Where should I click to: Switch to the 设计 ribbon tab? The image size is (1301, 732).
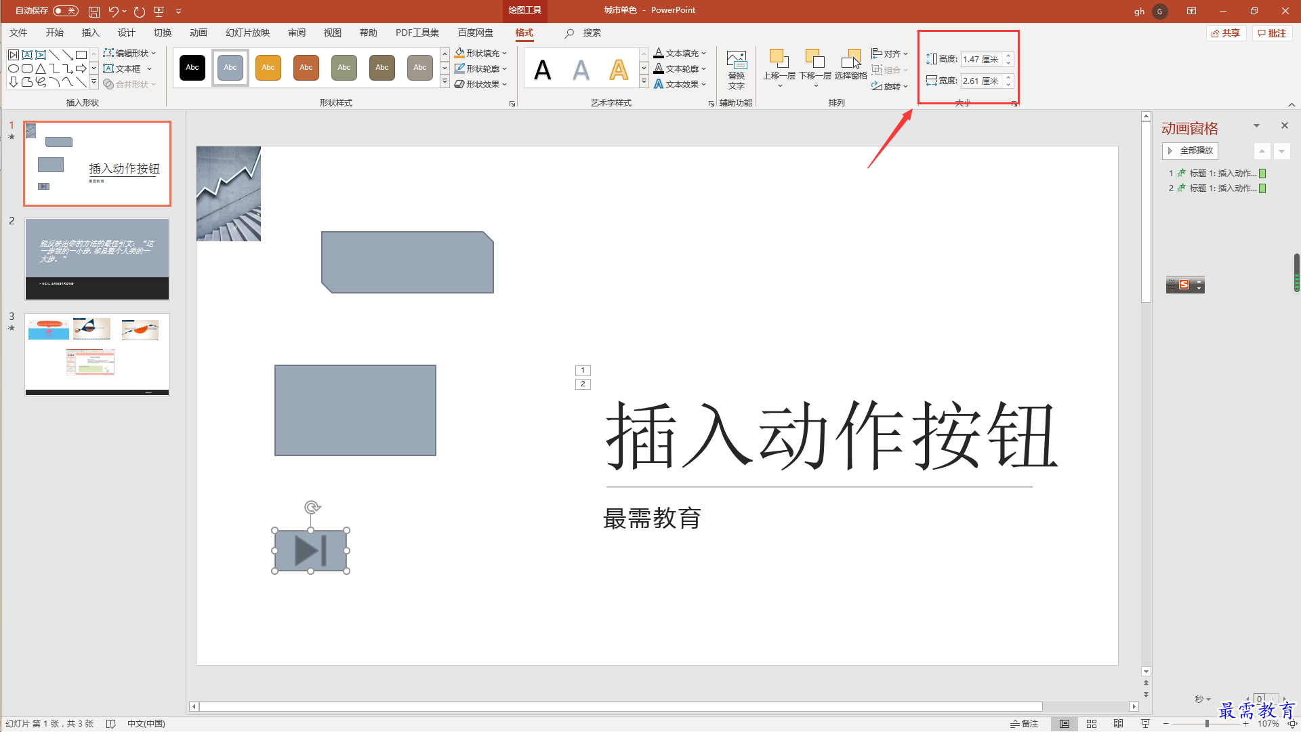coord(126,33)
